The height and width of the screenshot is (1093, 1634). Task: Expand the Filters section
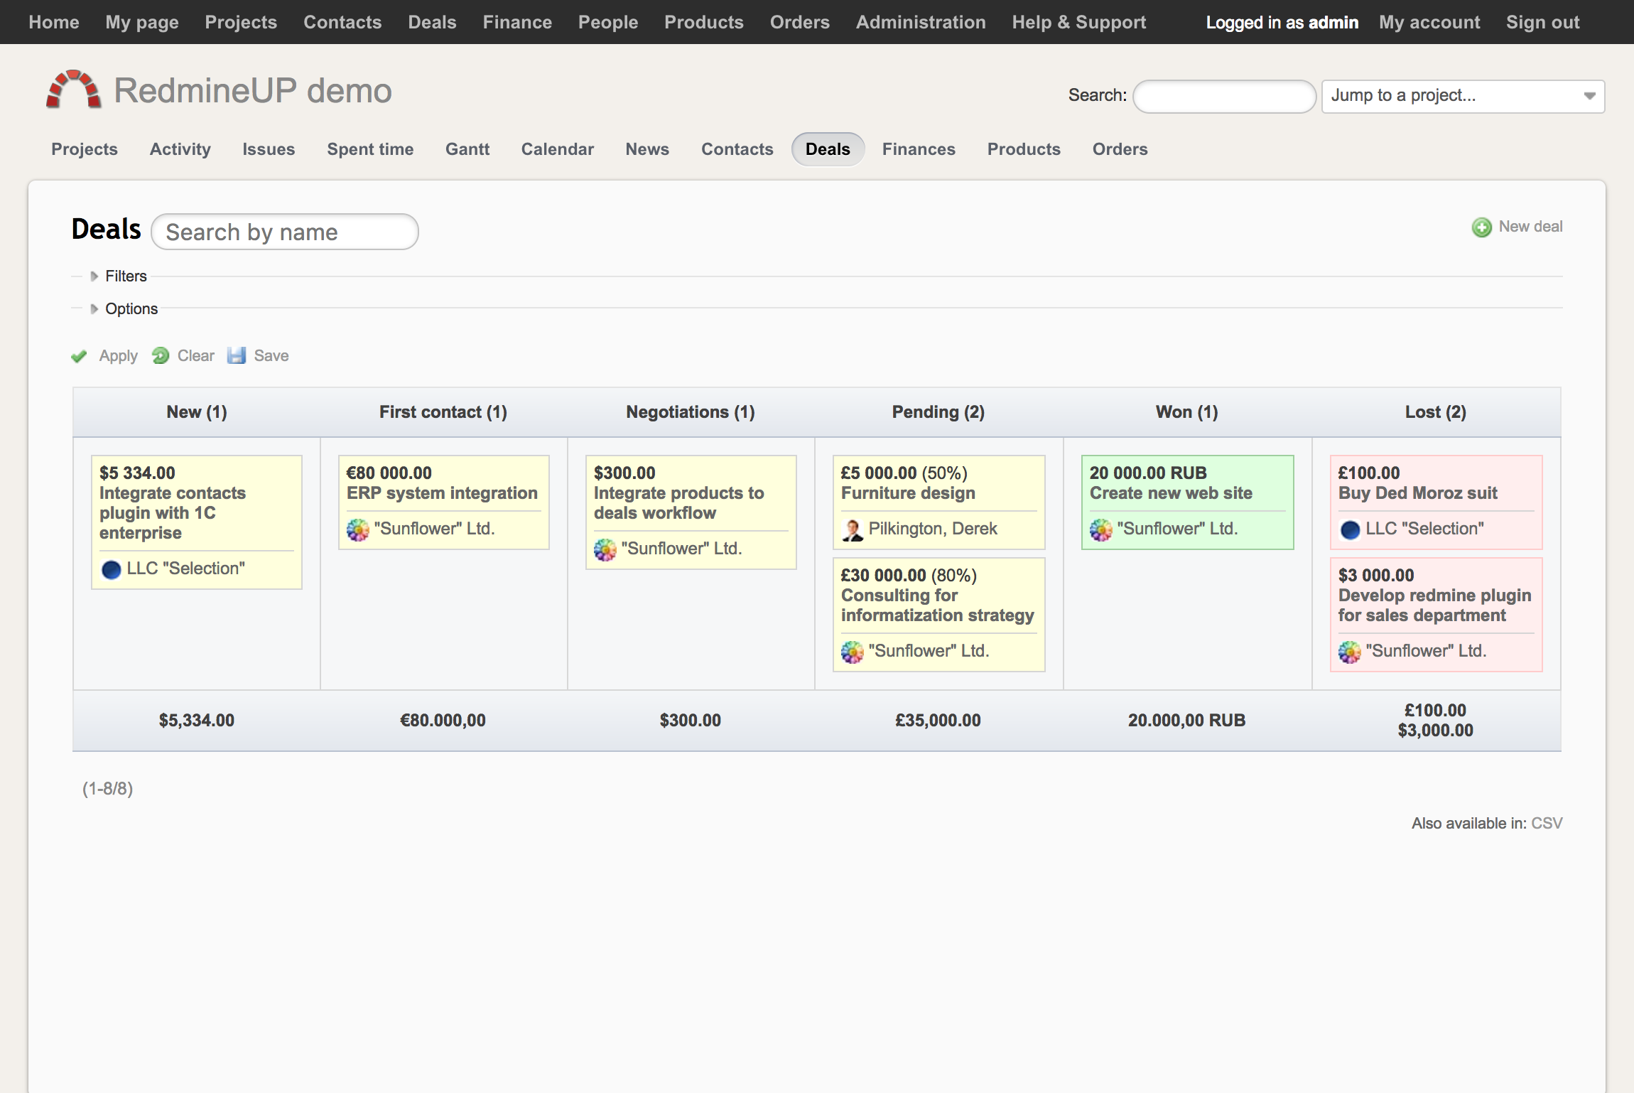click(125, 276)
